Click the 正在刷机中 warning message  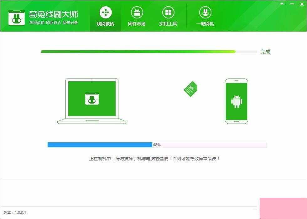(154, 159)
